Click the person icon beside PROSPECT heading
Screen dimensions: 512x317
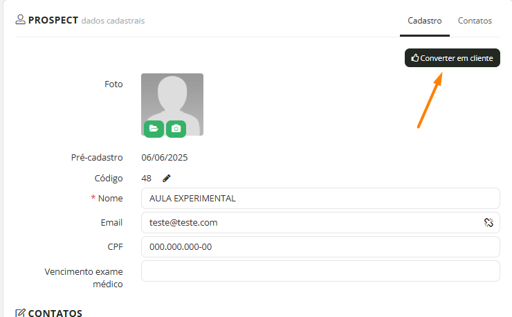[20, 19]
